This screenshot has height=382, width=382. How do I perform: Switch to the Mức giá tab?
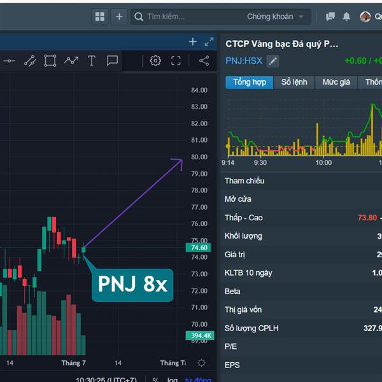pos(336,82)
